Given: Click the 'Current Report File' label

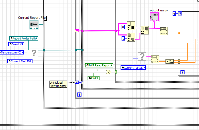Looking at the screenshot, I should (x=32, y=18).
